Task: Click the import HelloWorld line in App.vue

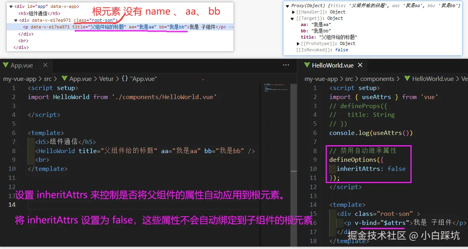Action: (122, 97)
